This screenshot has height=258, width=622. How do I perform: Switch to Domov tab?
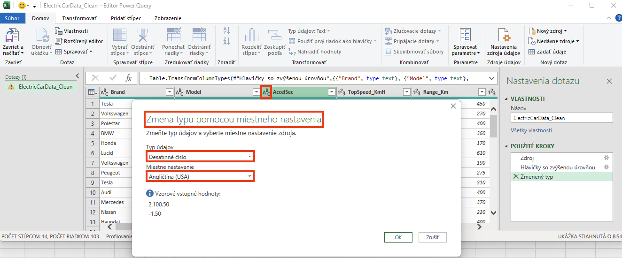[x=40, y=18]
